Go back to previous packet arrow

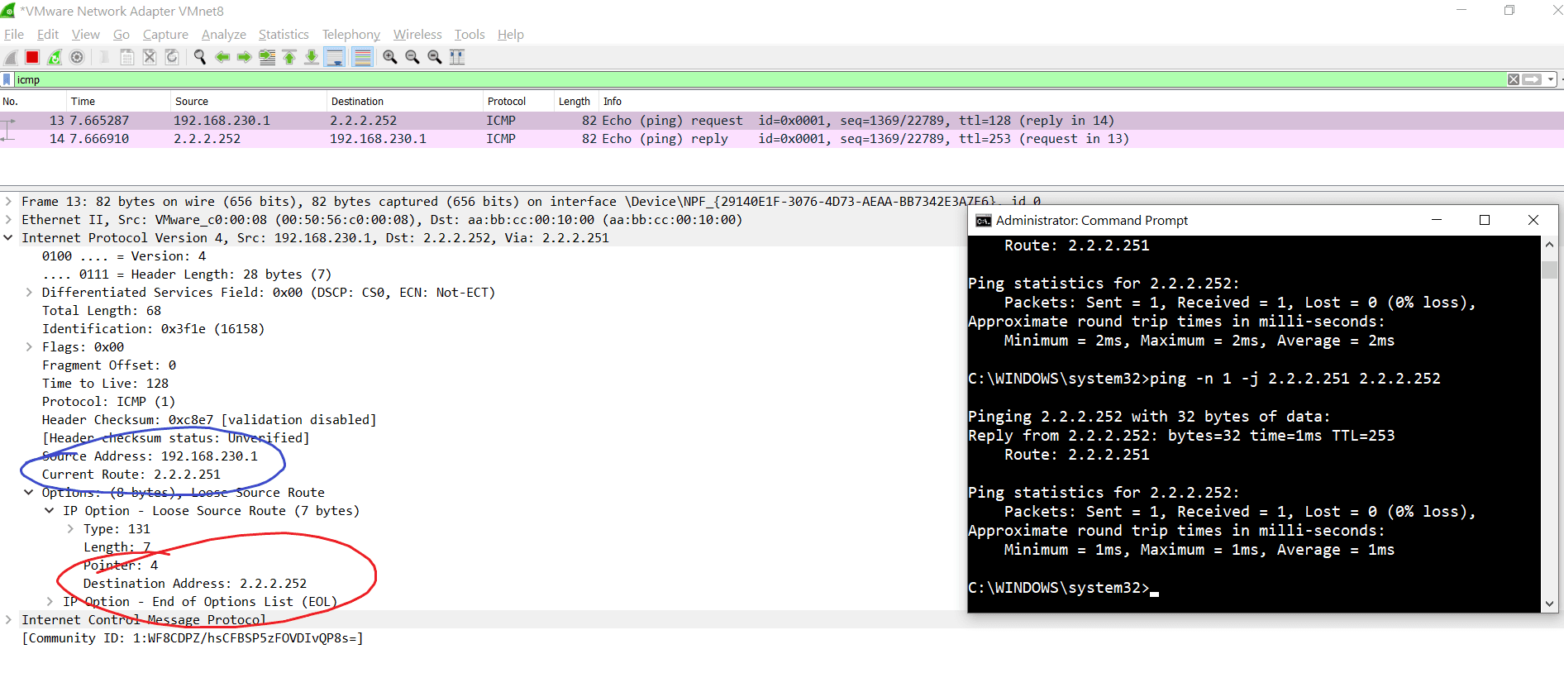click(222, 57)
